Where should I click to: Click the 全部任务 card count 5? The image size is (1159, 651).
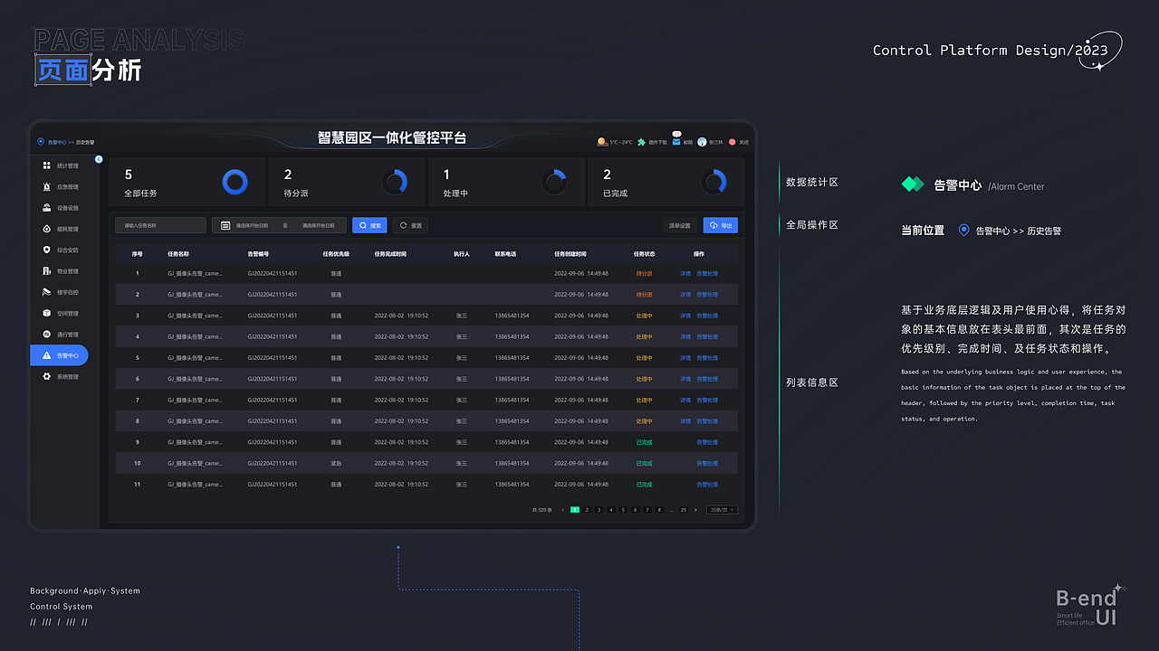point(129,175)
